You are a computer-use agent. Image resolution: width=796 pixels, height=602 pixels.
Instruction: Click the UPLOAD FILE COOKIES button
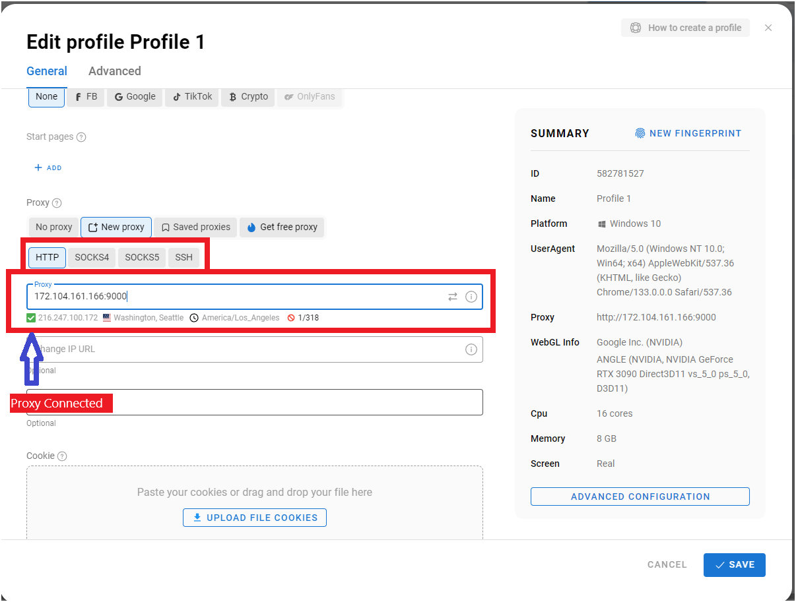coord(254,518)
